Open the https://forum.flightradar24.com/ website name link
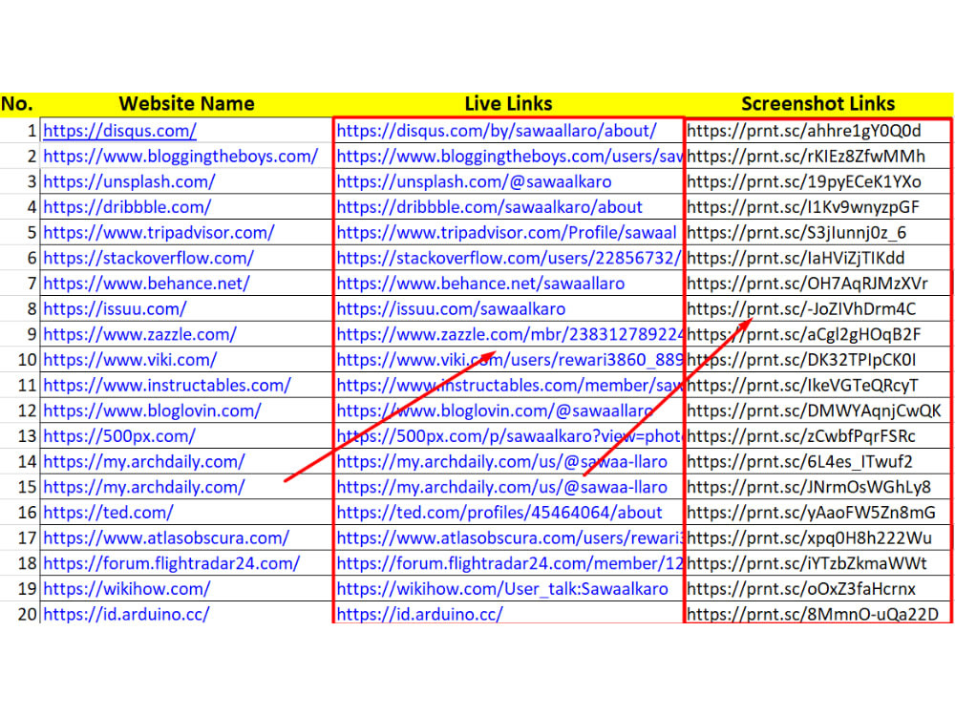The image size is (955, 716). click(172, 564)
